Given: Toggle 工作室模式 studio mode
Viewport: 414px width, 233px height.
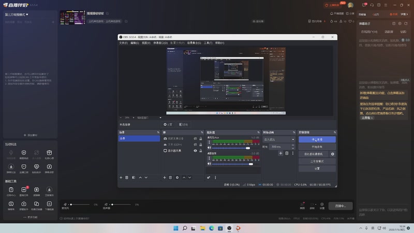Looking at the screenshot, I should tap(317, 162).
